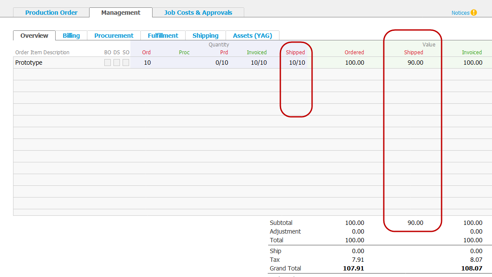Select the 10/10 shipped quantity cell
Viewport: 492px width, 277px height.
[297, 63]
